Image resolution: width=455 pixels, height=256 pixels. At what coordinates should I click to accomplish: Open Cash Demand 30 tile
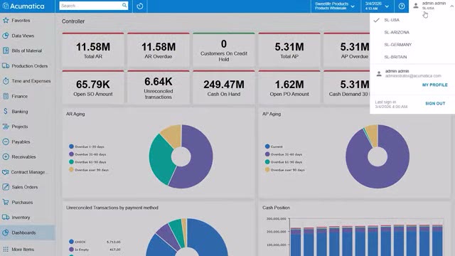347,87
